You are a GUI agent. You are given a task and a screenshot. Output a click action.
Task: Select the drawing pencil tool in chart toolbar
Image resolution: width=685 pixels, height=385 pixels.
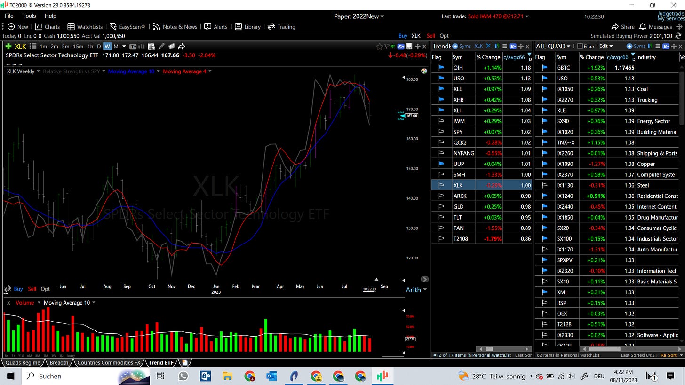tap(162, 46)
